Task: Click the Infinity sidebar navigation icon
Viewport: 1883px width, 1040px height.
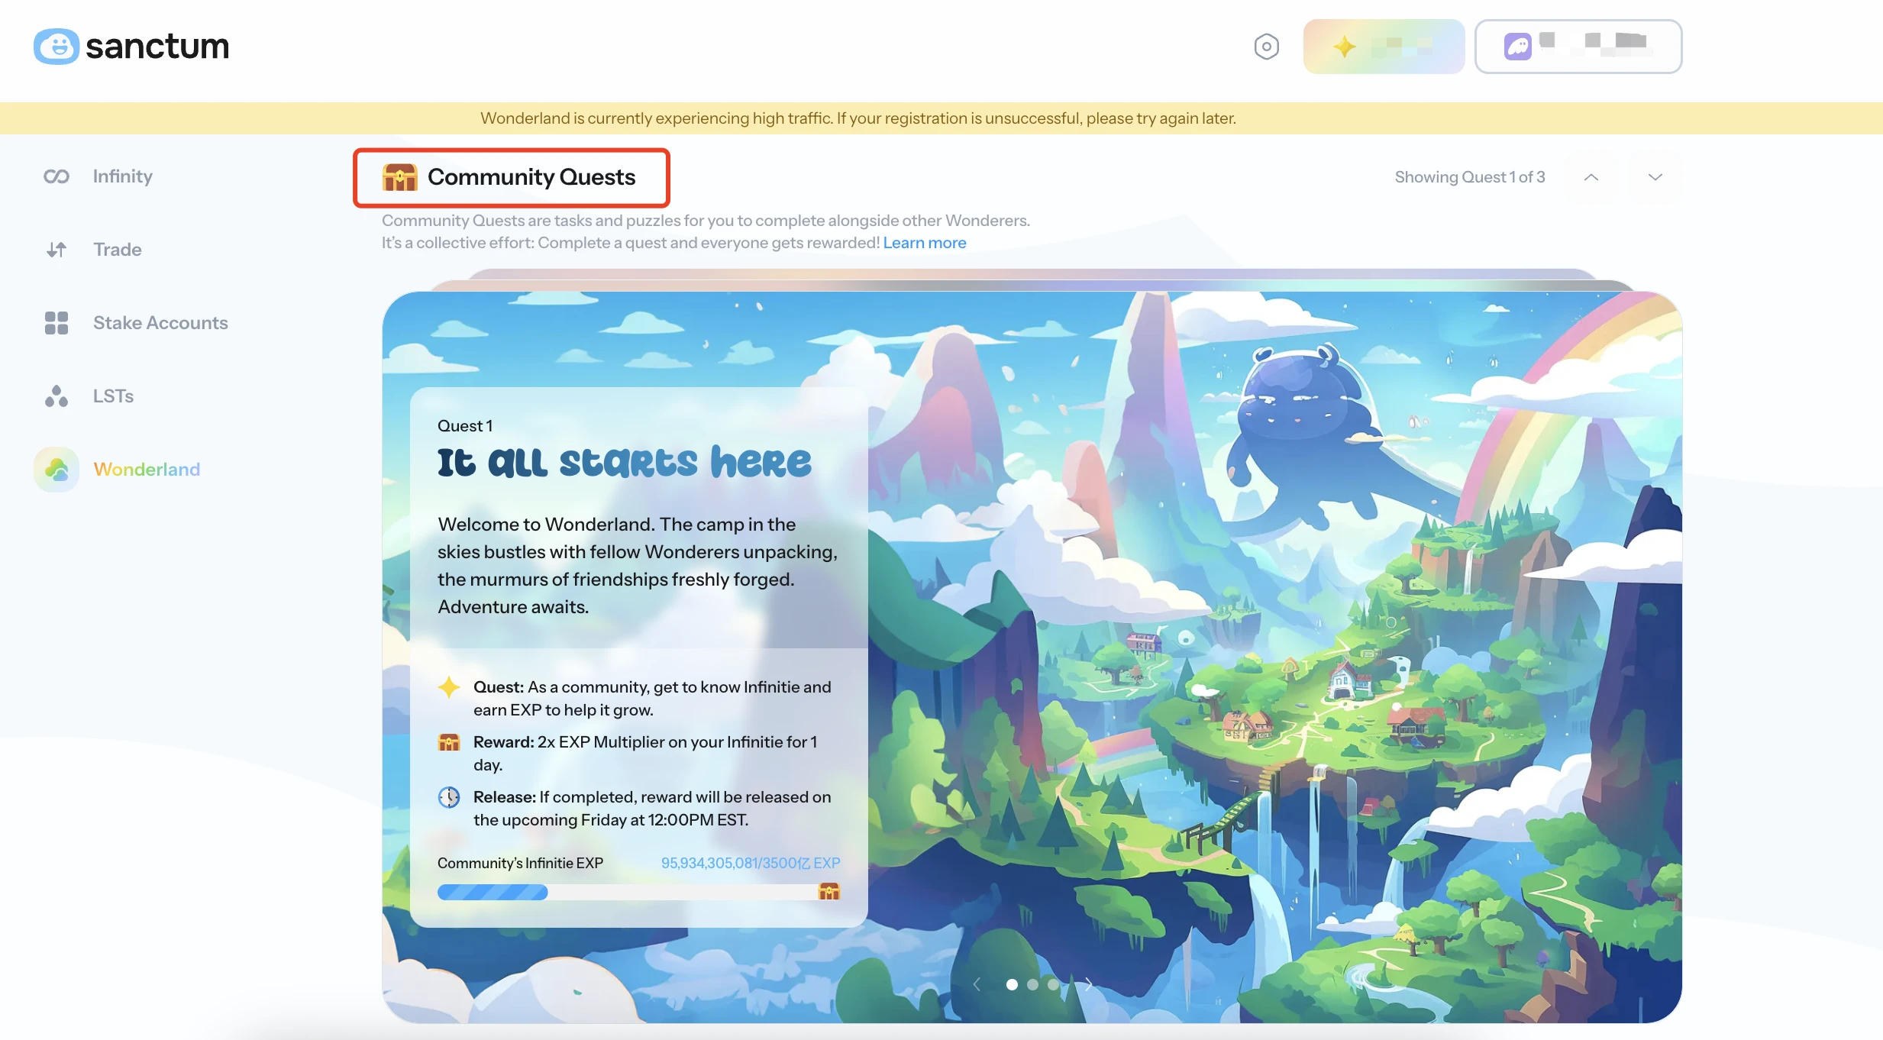Action: [55, 176]
